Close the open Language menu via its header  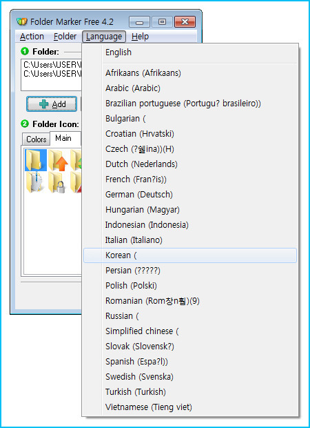click(104, 37)
